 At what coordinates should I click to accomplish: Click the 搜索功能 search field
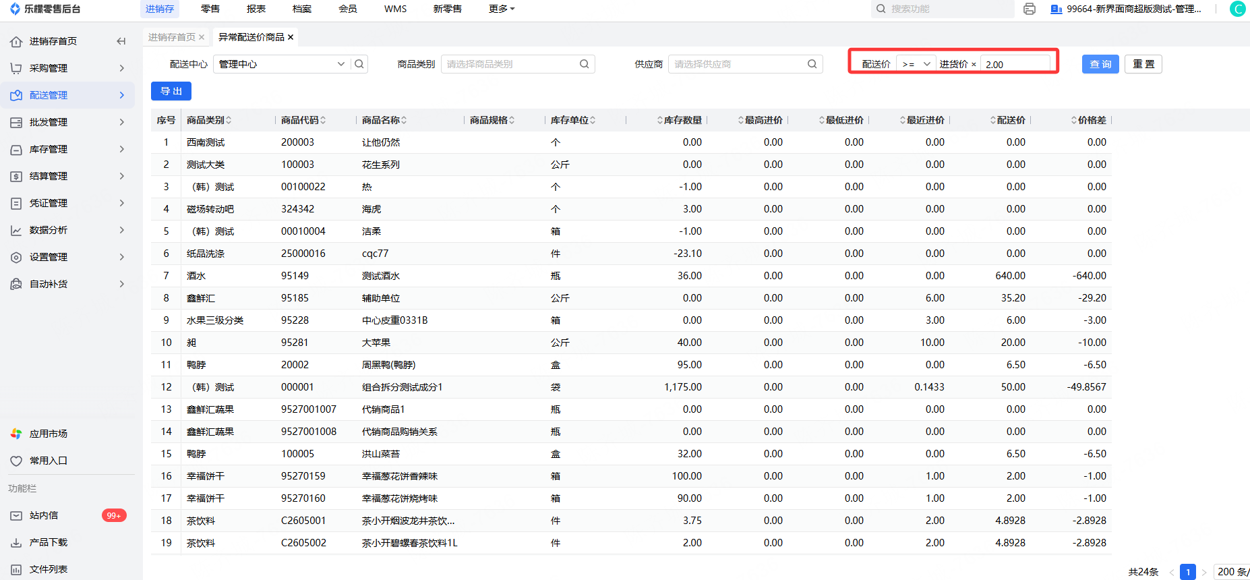click(x=943, y=9)
